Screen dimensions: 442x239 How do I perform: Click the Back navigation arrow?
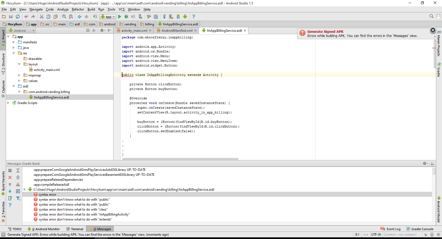[80, 17]
